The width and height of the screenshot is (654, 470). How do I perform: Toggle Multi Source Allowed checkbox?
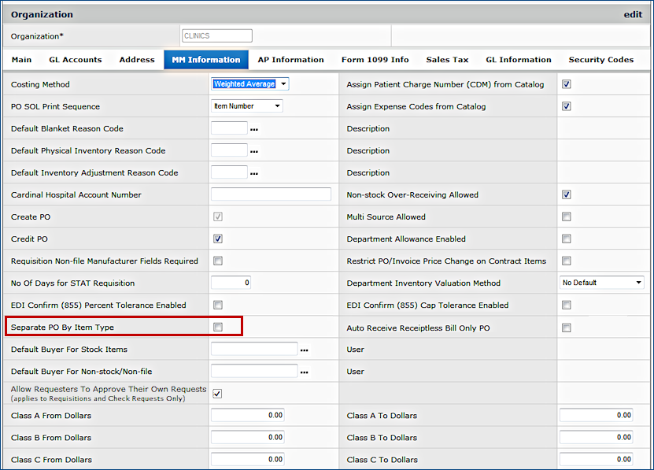click(x=567, y=216)
